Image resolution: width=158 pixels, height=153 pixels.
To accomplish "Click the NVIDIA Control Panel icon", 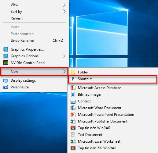I will point(6,63).
